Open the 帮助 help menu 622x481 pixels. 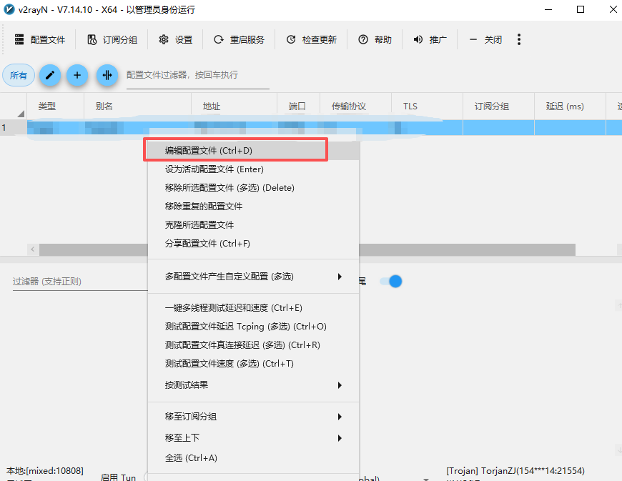pyautogui.click(x=375, y=39)
